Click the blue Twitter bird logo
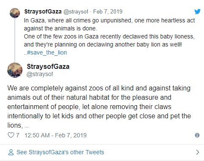The image size is (204, 161). 197,11
